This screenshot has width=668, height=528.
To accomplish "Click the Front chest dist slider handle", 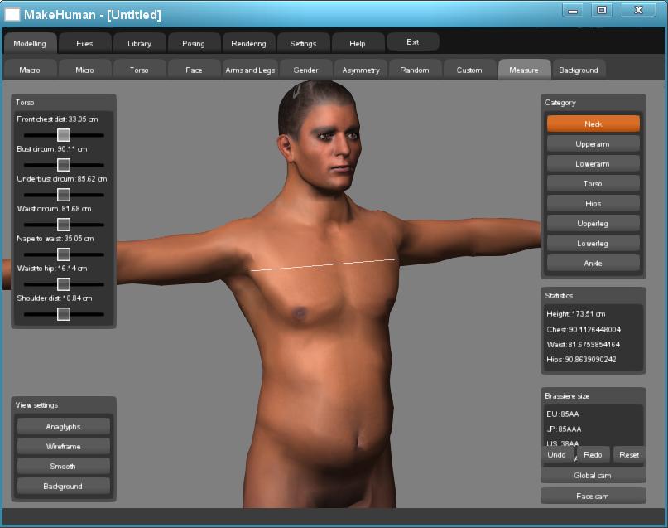I will 64,135.
